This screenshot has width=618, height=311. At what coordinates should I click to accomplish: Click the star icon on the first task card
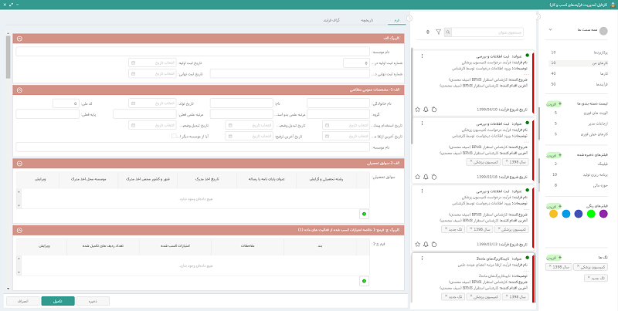pos(418,110)
